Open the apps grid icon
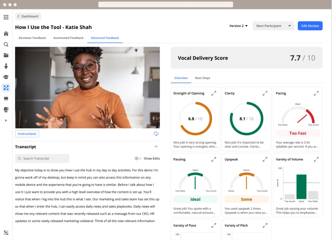Viewport: 332px width, 240px height. pos(6,17)
